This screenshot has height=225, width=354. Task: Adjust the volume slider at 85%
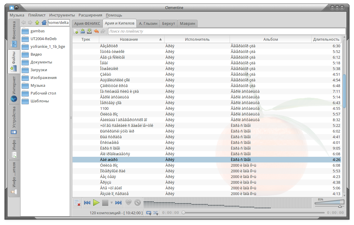coord(329,203)
